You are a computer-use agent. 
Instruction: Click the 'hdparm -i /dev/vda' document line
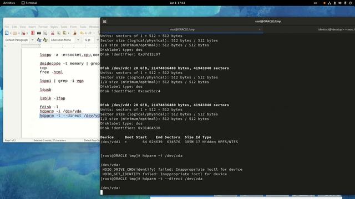(60, 111)
